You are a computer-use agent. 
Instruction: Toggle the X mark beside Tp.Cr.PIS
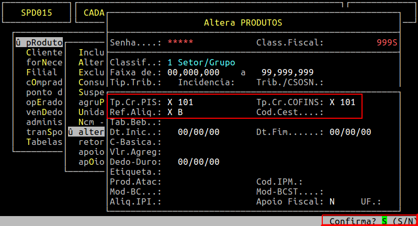tap(170, 102)
